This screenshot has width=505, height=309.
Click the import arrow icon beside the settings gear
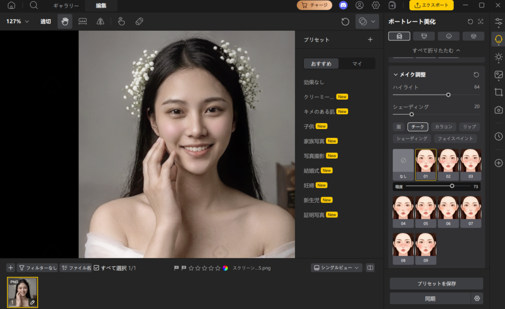coord(392,5)
